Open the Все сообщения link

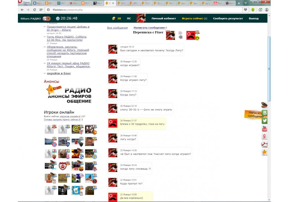point(117,28)
